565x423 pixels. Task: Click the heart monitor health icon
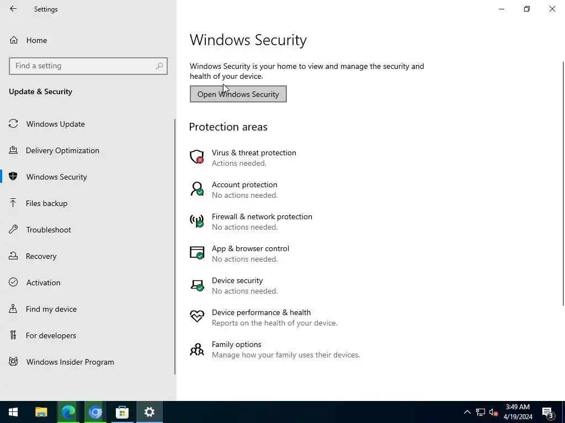pos(197,317)
